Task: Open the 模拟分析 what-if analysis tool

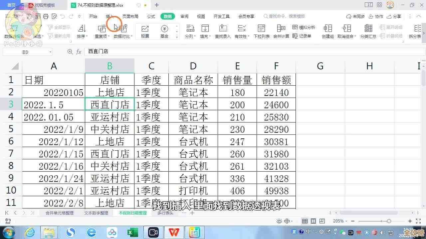Action: tap(304, 28)
